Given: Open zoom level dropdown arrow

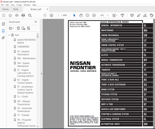Looking at the screenshot, I should click(x=107, y=15).
